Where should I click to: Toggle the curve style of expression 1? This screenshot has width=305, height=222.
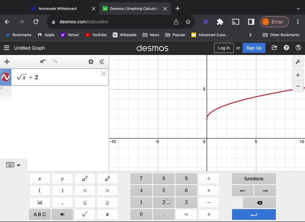point(5,77)
